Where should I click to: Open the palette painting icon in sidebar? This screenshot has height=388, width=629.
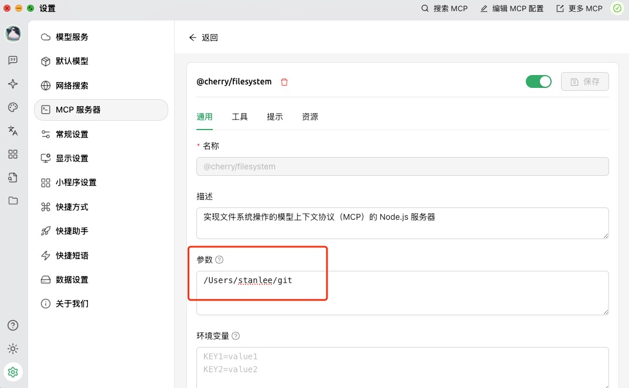(13, 107)
